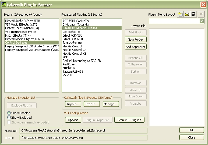Select the Control Surfaces category
The height and width of the screenshot is (145, 208).
[x=32, y=42]
